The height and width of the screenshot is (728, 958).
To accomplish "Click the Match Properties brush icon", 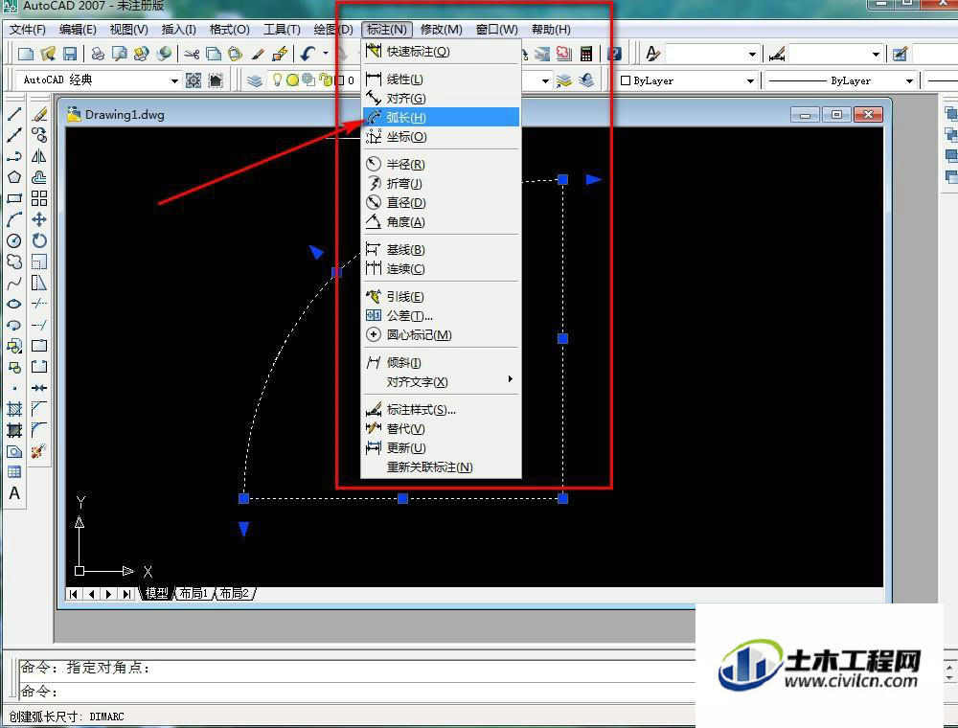I will click(x=258, y=54).
